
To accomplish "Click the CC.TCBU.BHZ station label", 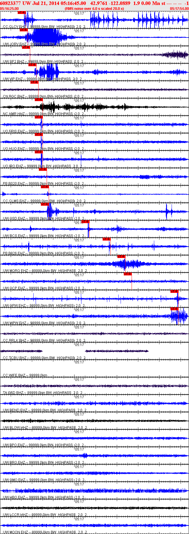I will (15, 358).
